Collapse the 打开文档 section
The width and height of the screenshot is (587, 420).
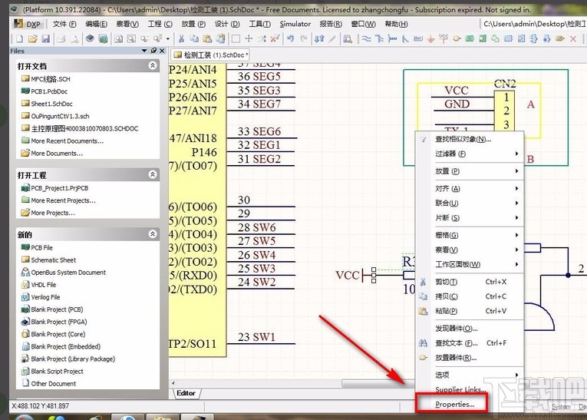coord(153,65)
